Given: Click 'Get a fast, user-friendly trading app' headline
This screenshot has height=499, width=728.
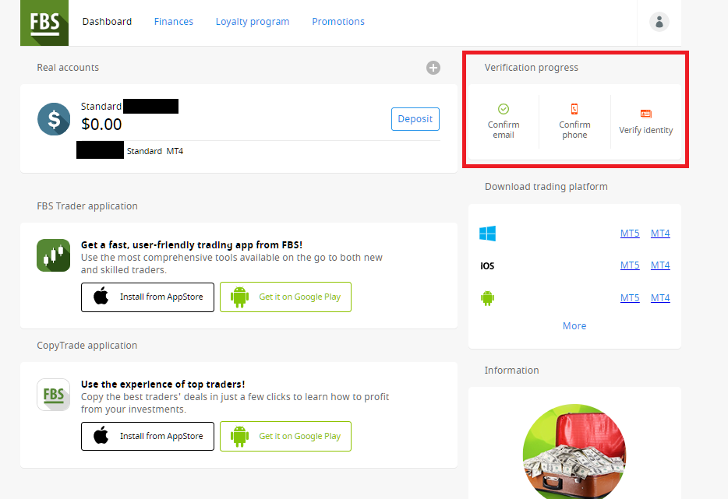Looking at the screenshot, I should tap(192, 245).
